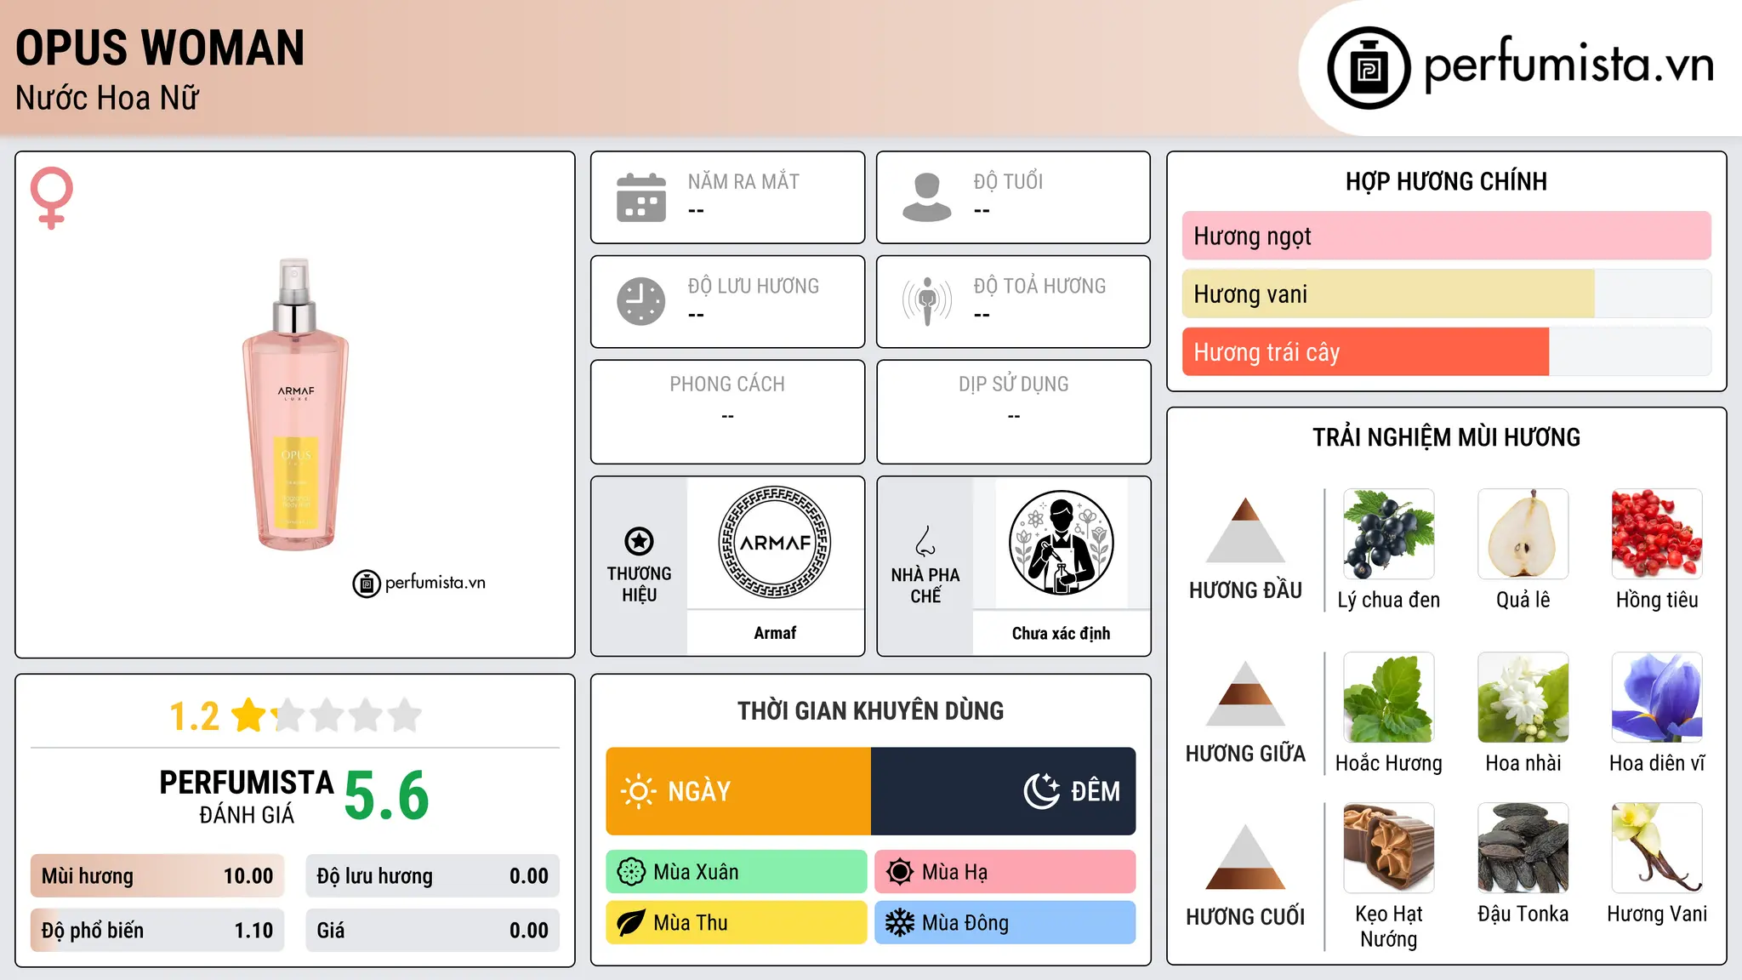Select the Đêm nighttime segment
Viewport: 1742px width, 980px height.
click(1004, 791)
